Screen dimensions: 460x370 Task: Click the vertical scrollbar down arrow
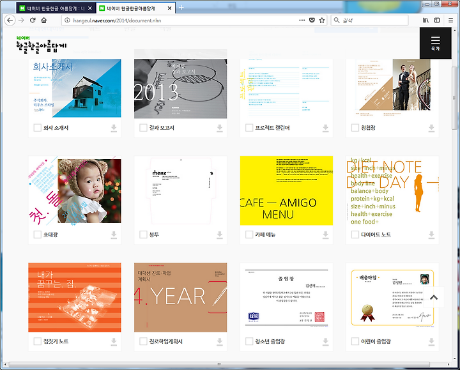[455, 359]
